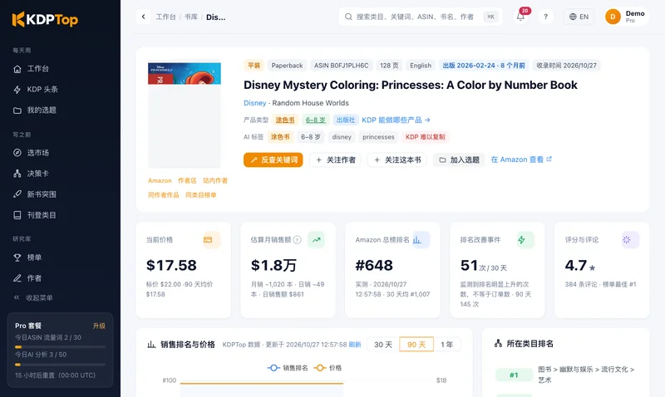Click 刷新 to refresh chart data
The height and width of the screenshot is (397, 665).
[x=355, y=345]
